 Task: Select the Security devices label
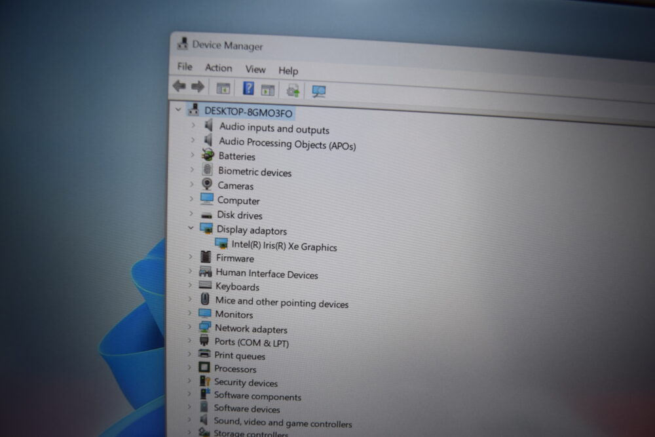click(246, 382)
